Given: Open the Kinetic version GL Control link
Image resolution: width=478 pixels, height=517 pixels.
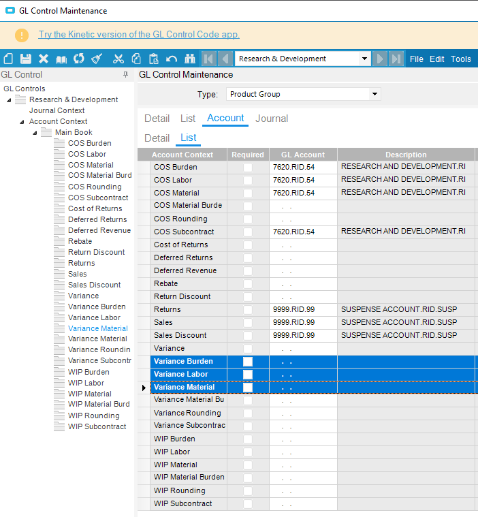Looking at the screenshot, I should pos(139,35).
